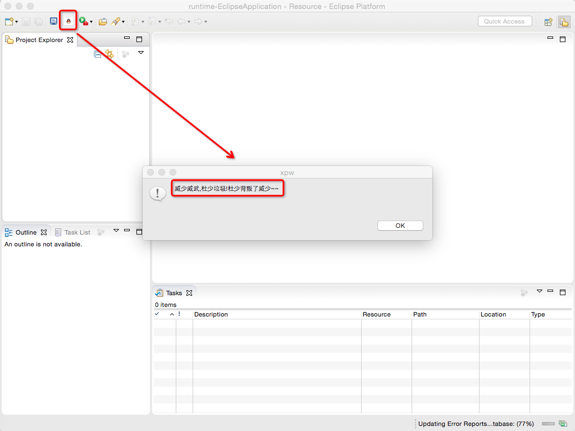575x431 pixels.
Task: Click the Quick Access search field
Action: [505, 21]
